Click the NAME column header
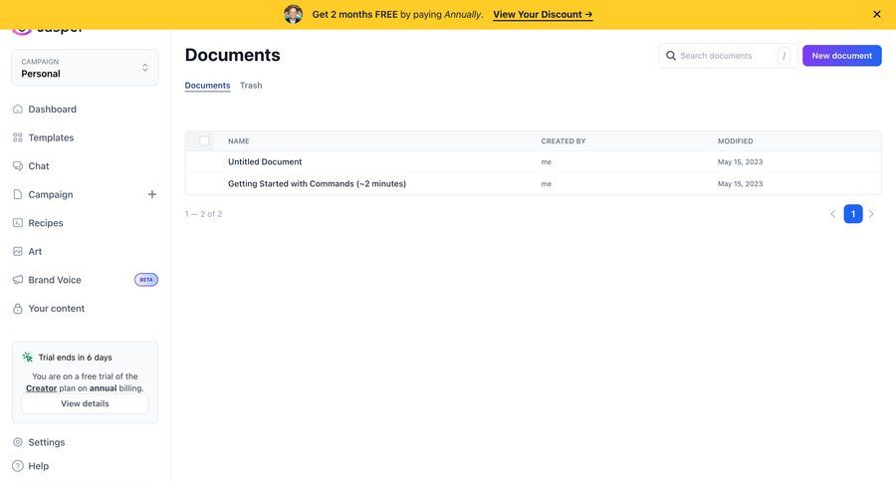 [x=238, y=140]
